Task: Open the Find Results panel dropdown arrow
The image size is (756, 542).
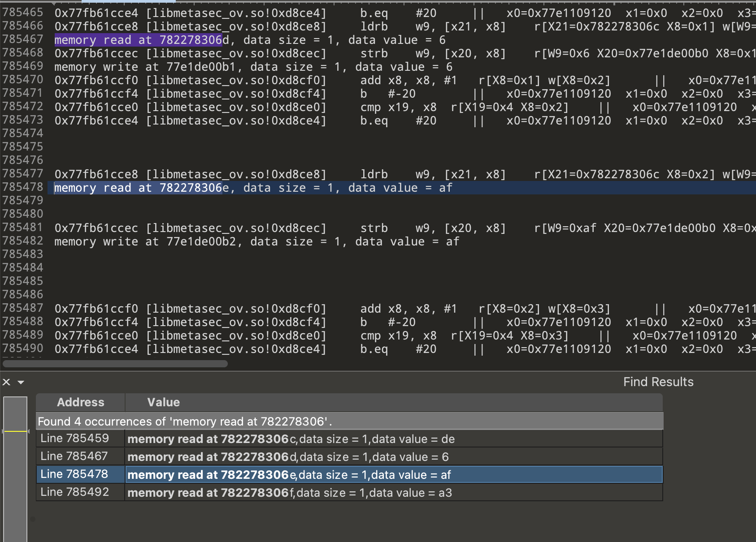Action: 21,382
